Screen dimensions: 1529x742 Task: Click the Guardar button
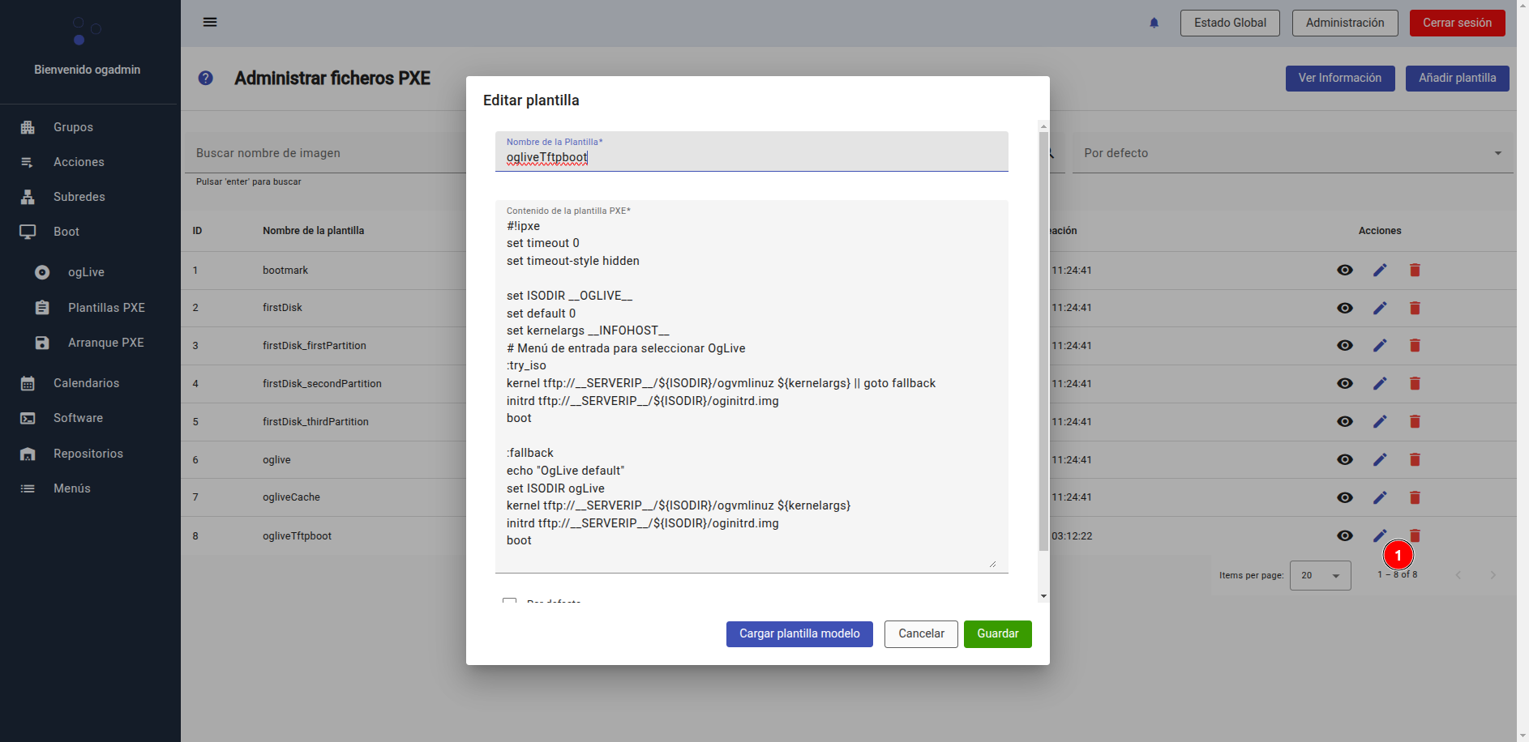click(997, 634)
